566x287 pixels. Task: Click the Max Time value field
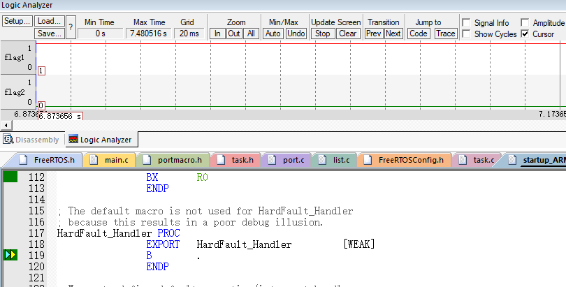click(x=148, y=34)
